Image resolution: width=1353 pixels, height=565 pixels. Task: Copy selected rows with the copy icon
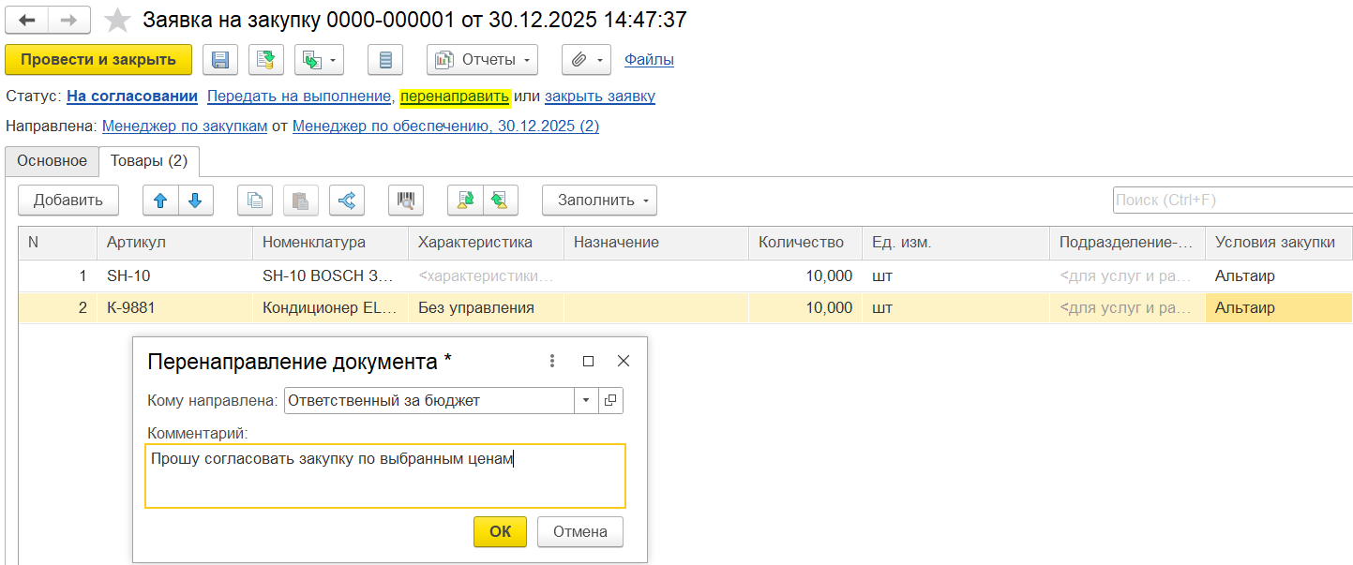point(255,200)
